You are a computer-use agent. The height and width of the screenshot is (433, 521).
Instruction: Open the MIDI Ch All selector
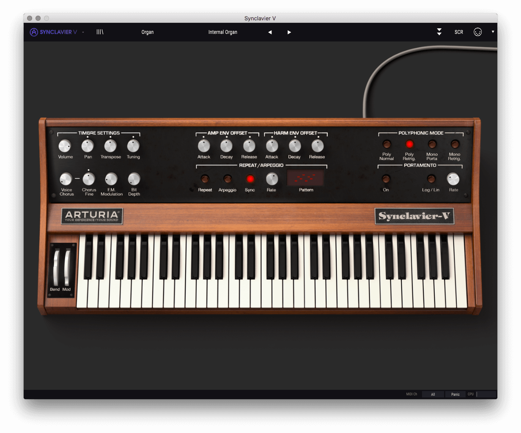point(433,394)
